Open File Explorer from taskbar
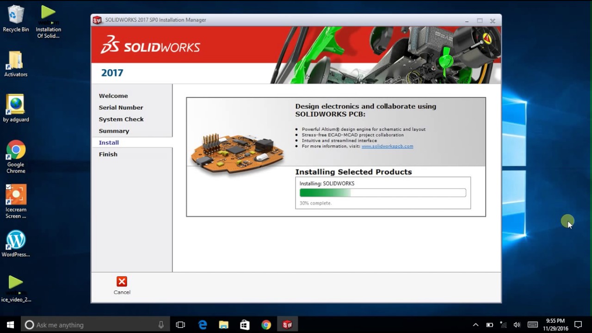The width and height of the screenshot is (592, 333). point(224,325)
